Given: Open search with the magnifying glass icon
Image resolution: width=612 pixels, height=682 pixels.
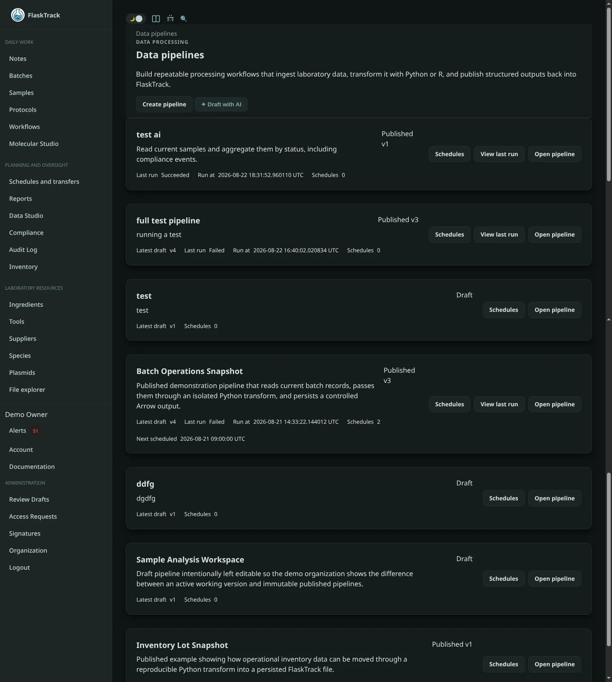Looking at the screenshot, I should [x=184, y=19].
